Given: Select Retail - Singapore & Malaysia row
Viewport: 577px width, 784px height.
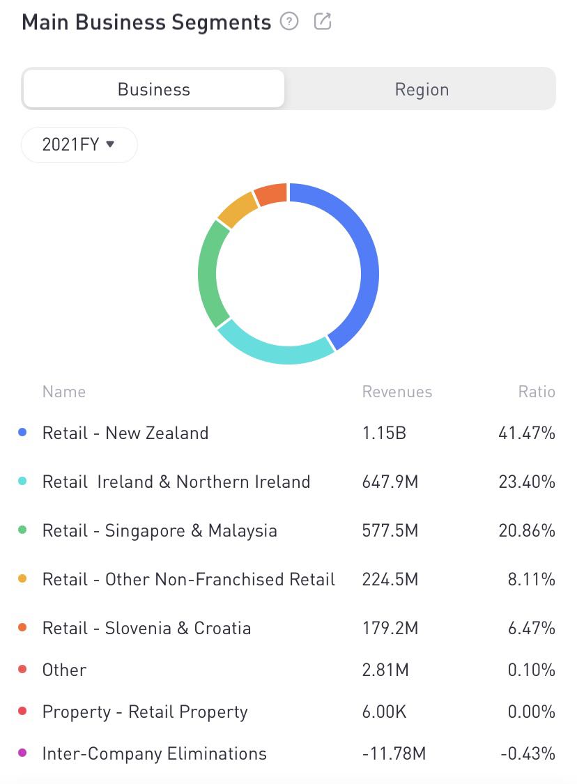Looking at the screenshot, I should [x=160, y=530].
